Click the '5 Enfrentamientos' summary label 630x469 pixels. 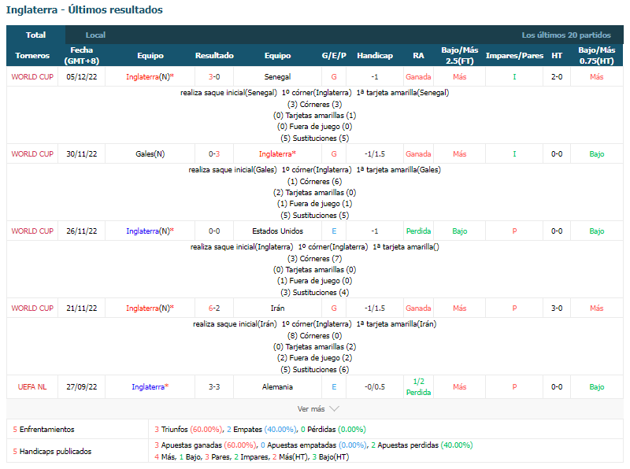point(43,429)
